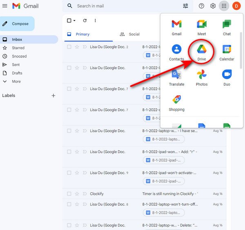245x230 pixels.
Task: Mark Lisa Ou email count 9 important
Action: (85, 173)
